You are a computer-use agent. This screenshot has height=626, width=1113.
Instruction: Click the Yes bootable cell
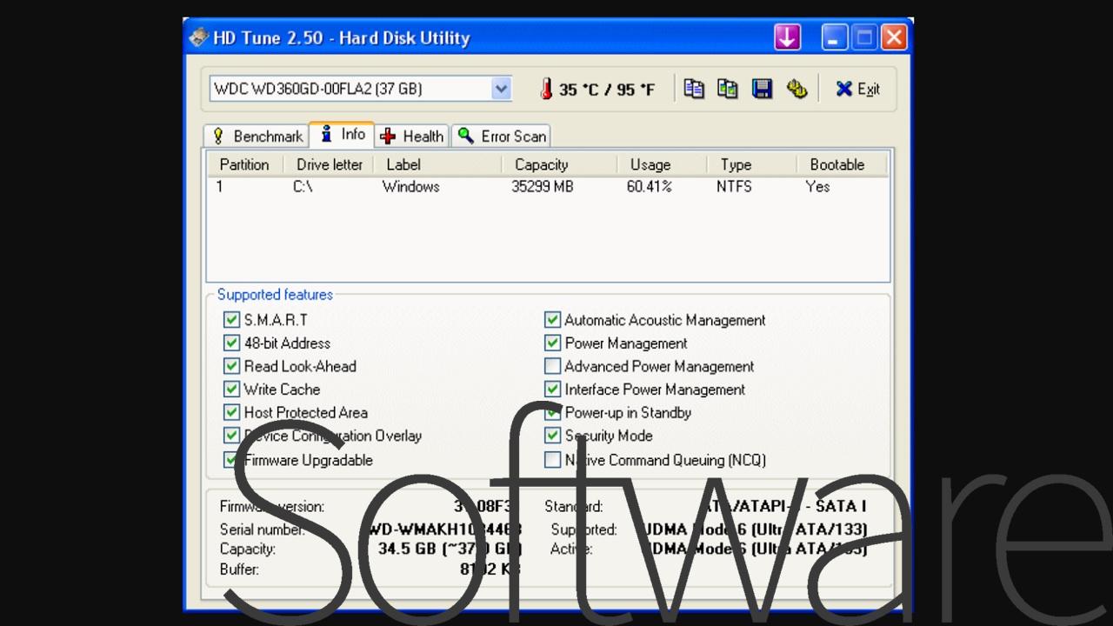pyautogui.click(x=817, y=187)
